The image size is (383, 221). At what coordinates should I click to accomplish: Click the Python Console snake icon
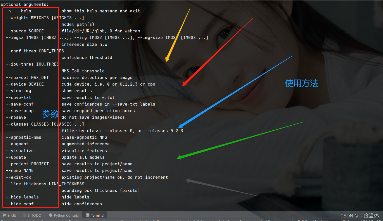tap(51, 215)
